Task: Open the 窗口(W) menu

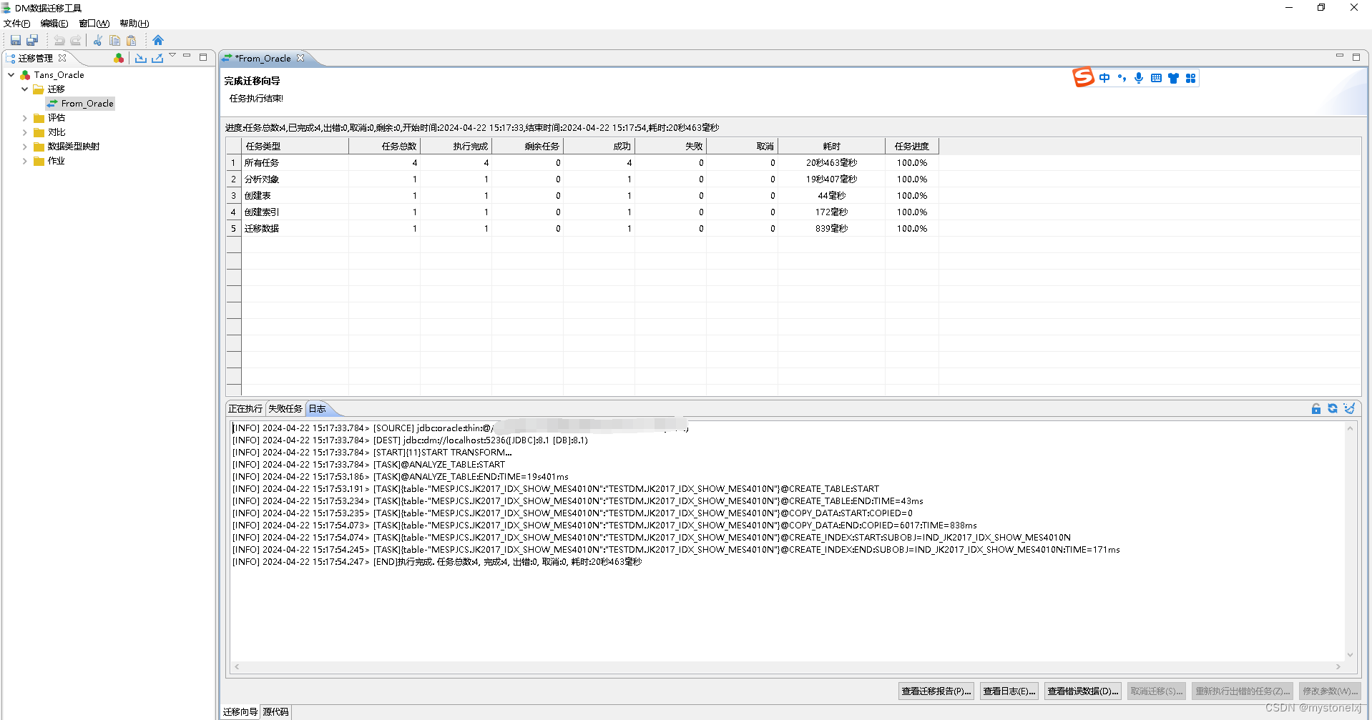Action: (x=94, y=24)
